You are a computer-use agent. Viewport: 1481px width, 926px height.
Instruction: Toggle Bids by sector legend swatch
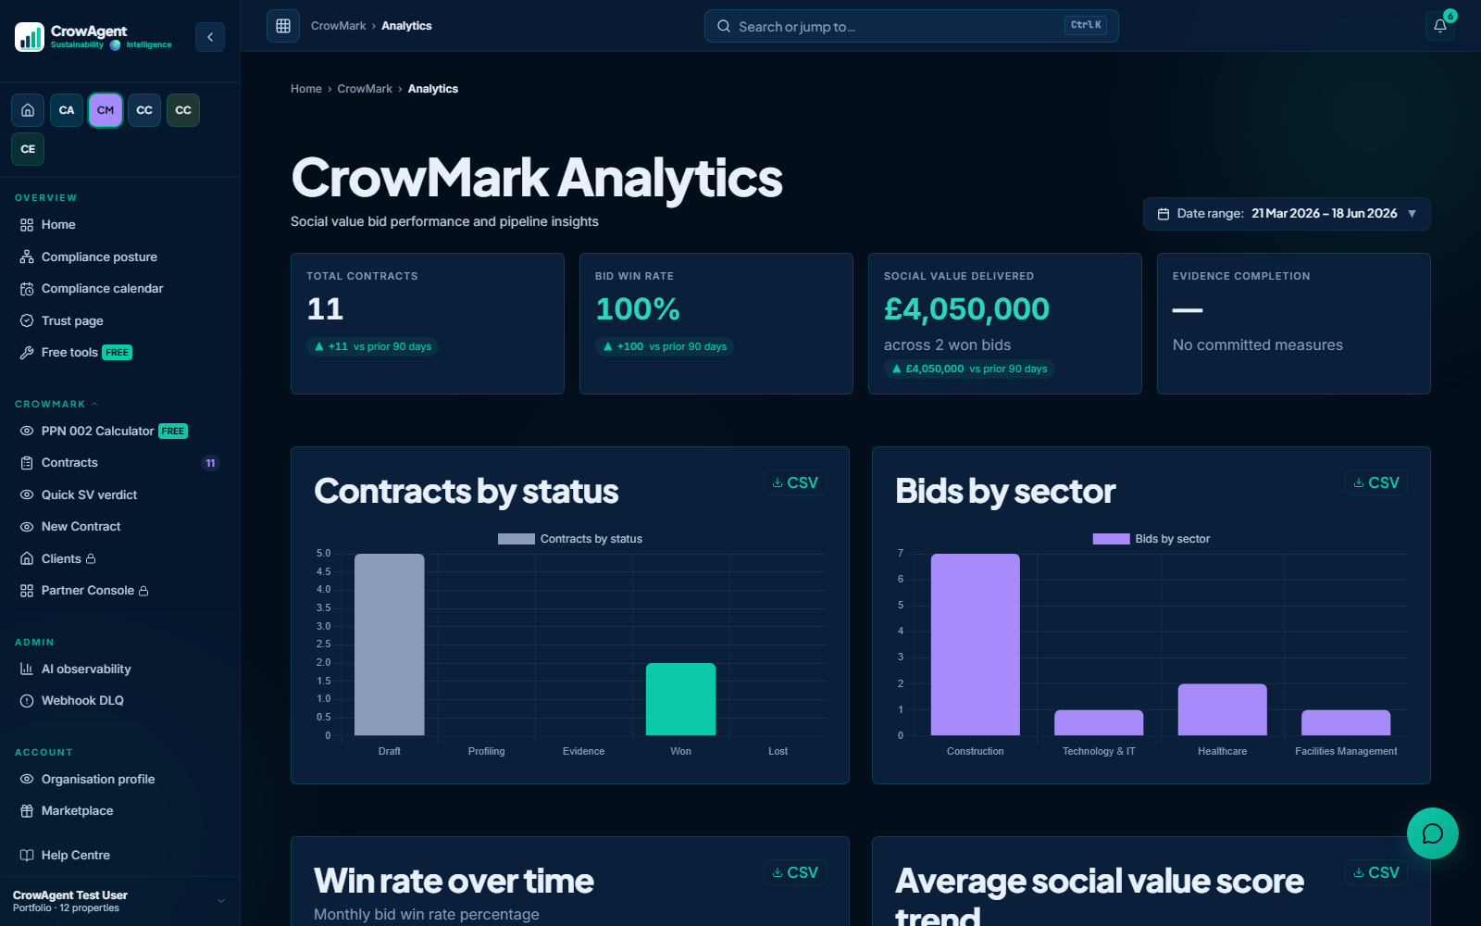click(1111, 539)
